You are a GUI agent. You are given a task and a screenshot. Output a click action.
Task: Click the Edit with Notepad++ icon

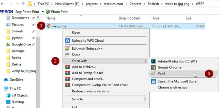click(67, 49)
